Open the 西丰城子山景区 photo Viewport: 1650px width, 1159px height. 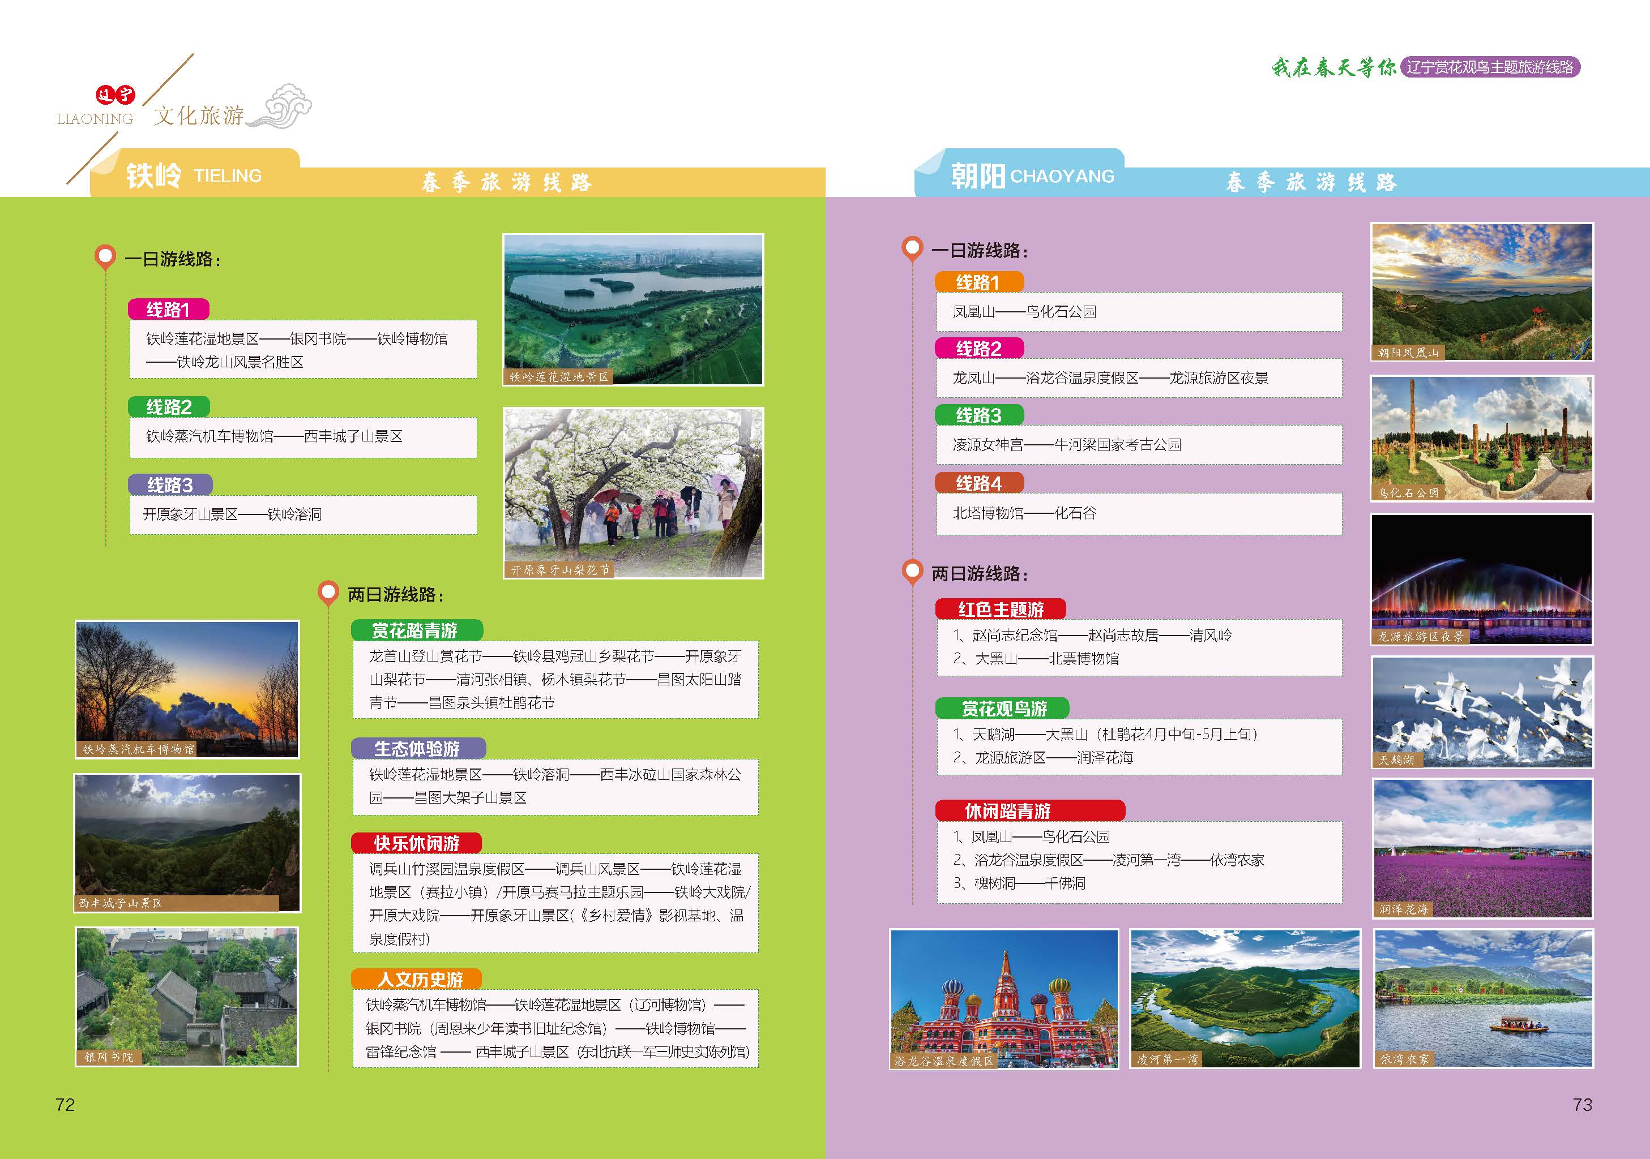187,843
